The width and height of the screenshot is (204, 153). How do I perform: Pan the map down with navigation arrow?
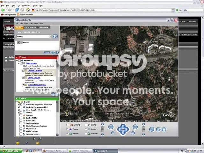(123, 133)
